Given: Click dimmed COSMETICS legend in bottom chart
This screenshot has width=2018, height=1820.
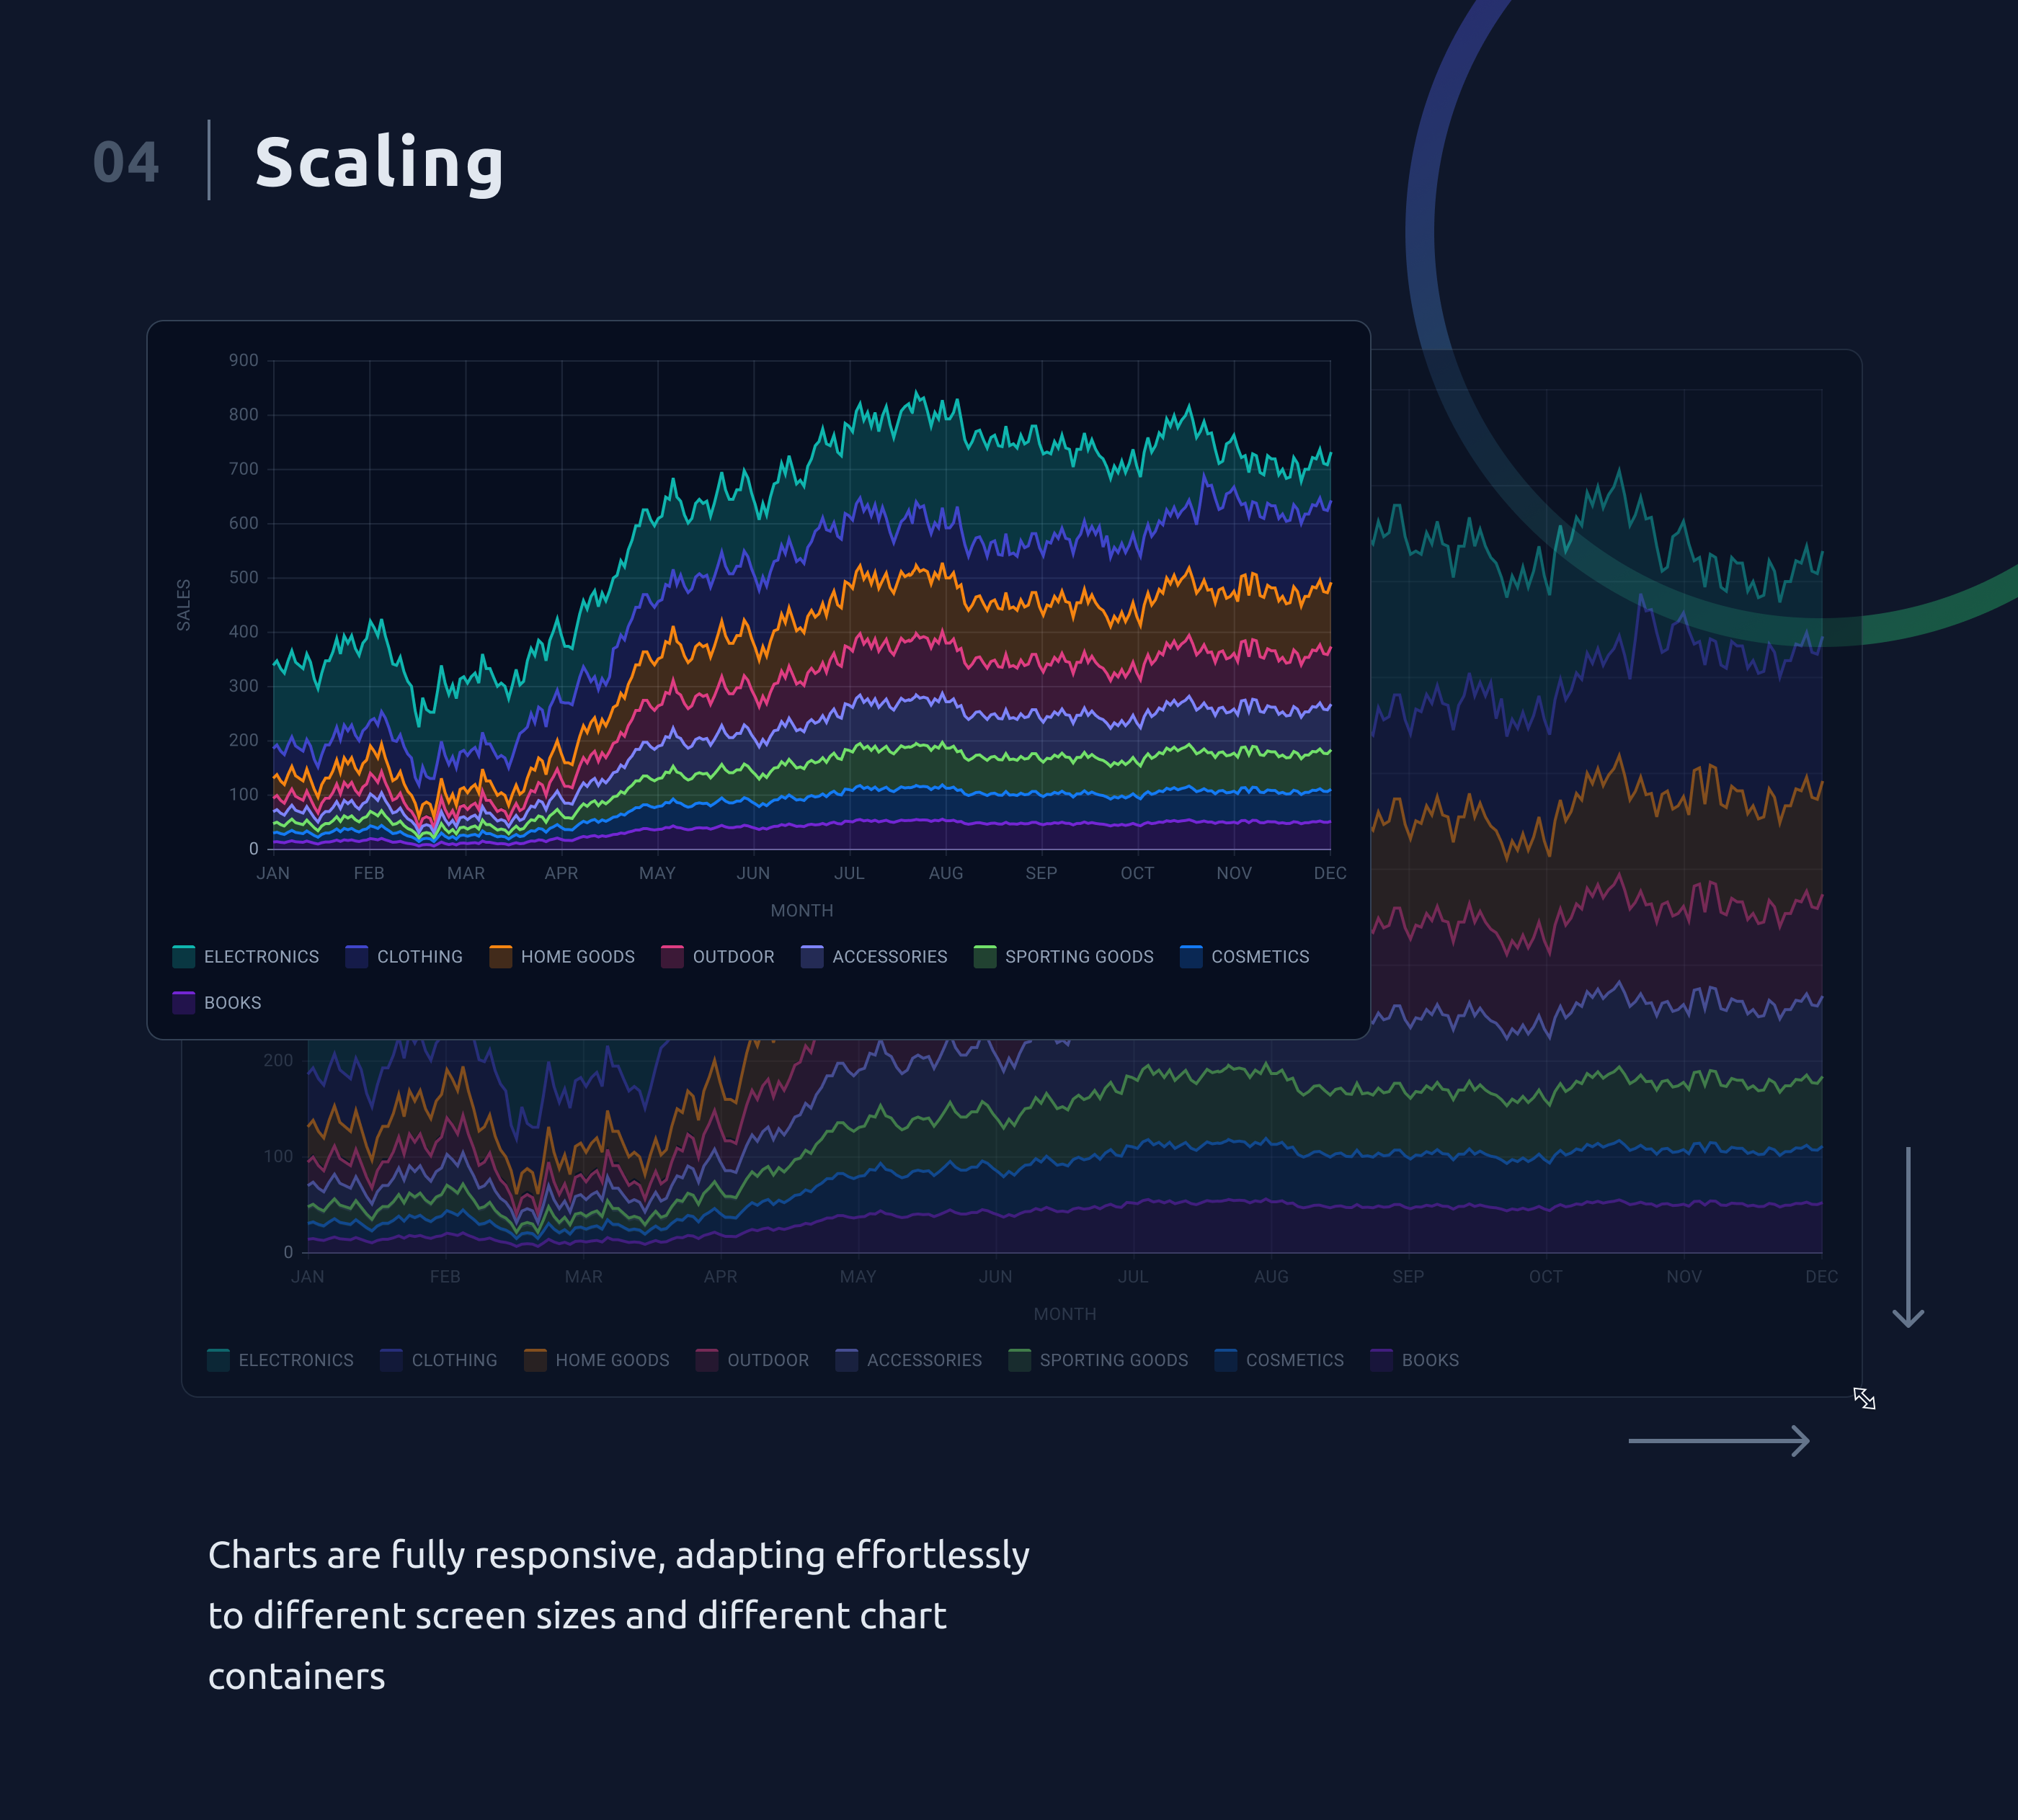Looking at the screenshot, I should click(x=1279, y=1360).
